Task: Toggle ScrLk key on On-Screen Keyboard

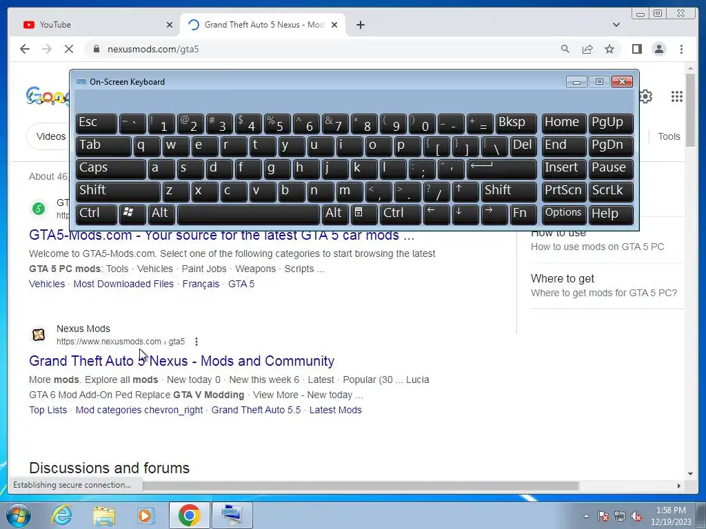Action: point(611,191)
